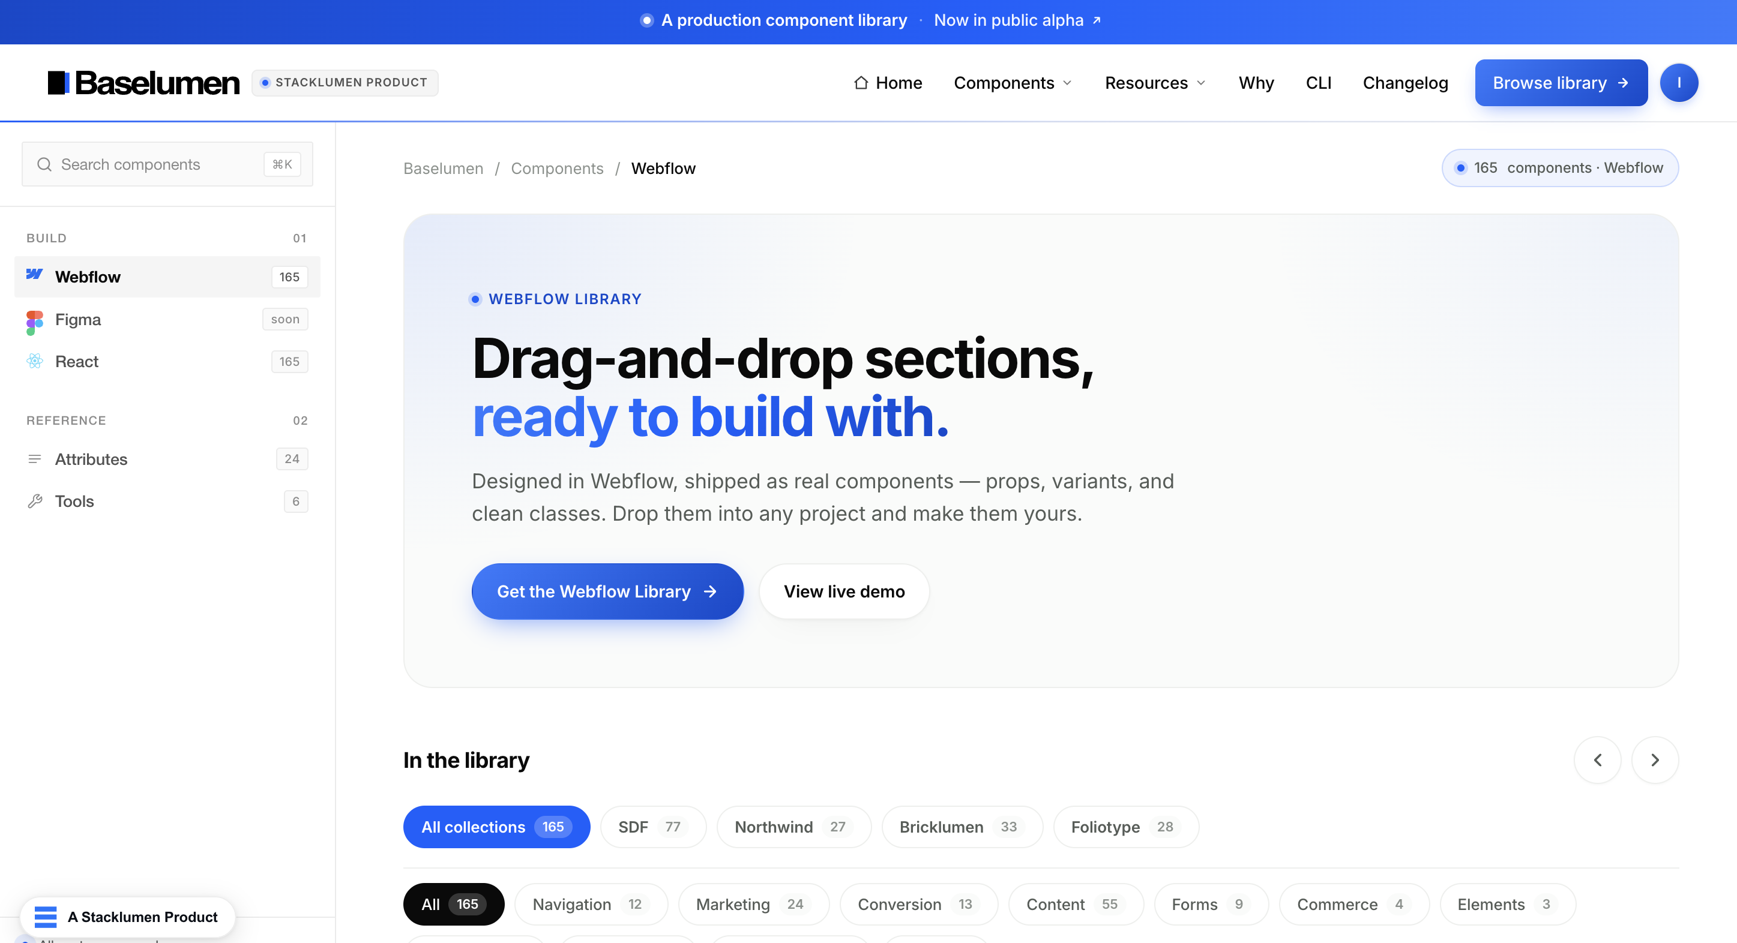Select the Northwind collection chip
Image resolution: width=1737 pixels, height=943 pixels.
tap(793, 827)
